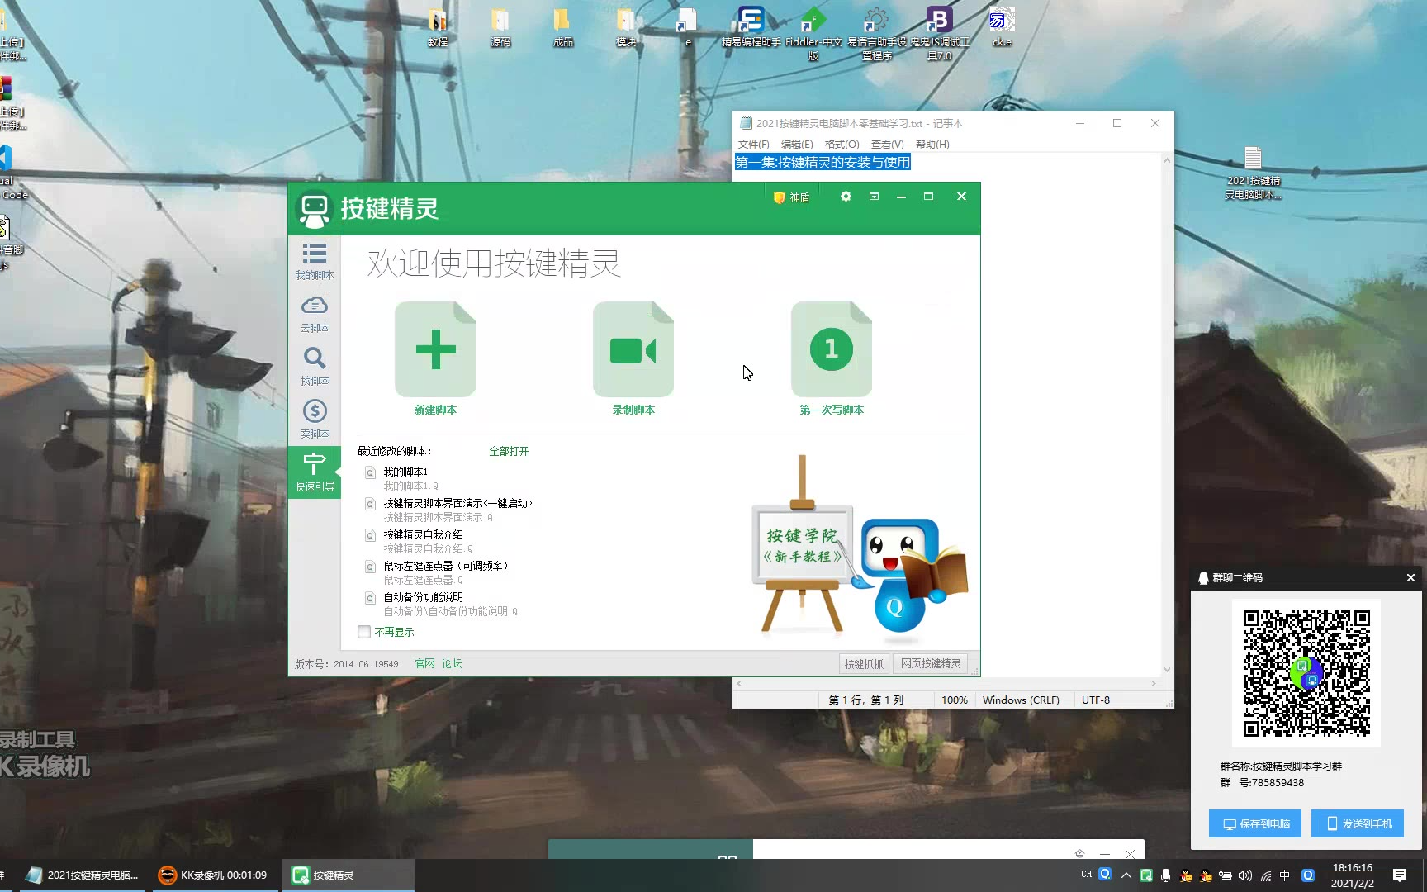Open 卖脚本 sell scripts in sidebar

(x=315, y=420)
